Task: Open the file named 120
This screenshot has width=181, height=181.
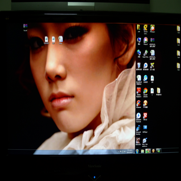Action: coord(152,79)
